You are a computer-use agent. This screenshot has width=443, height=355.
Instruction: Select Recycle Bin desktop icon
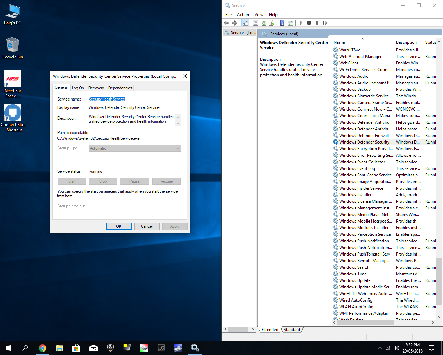(x=13, y=49)
